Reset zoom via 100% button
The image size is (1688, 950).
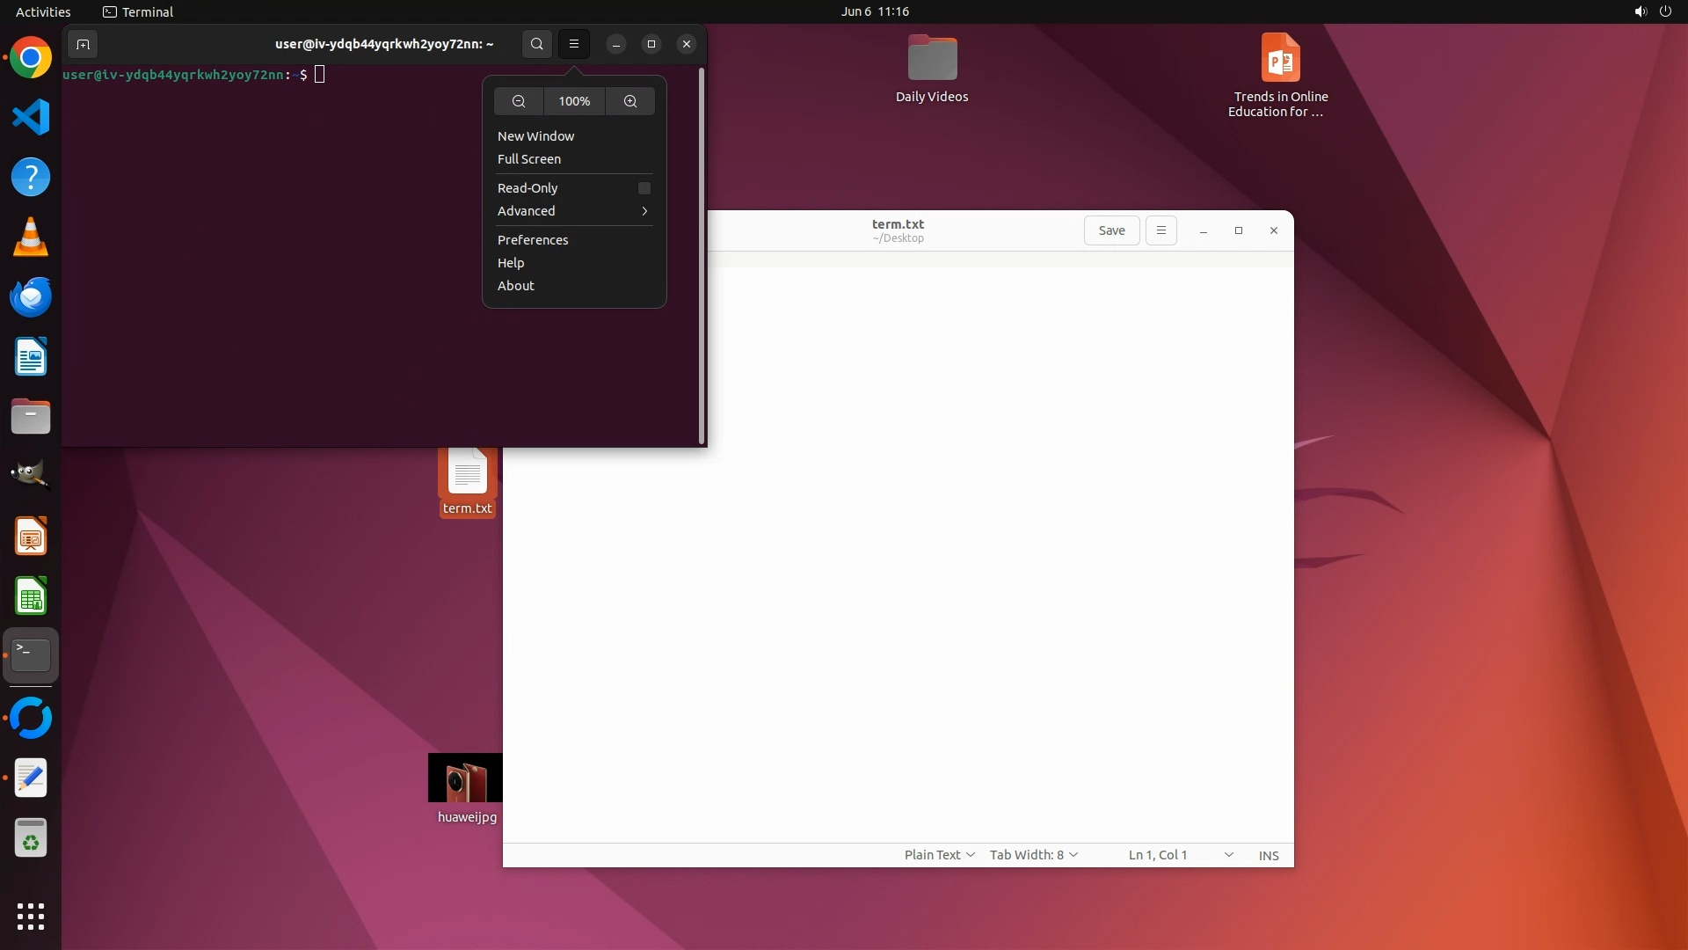pyautogui.click(x=574, y=101)
